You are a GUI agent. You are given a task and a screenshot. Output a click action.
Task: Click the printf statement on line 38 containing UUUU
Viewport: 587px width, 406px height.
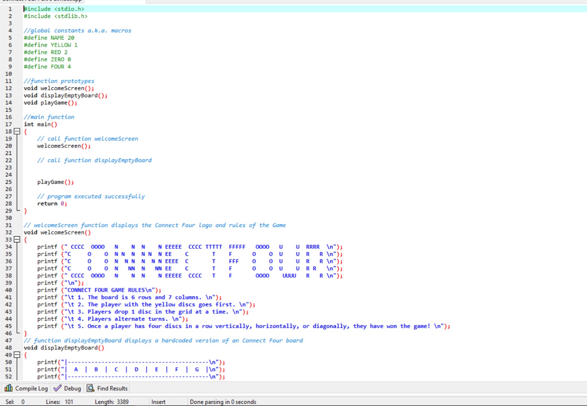pos(190,276)
